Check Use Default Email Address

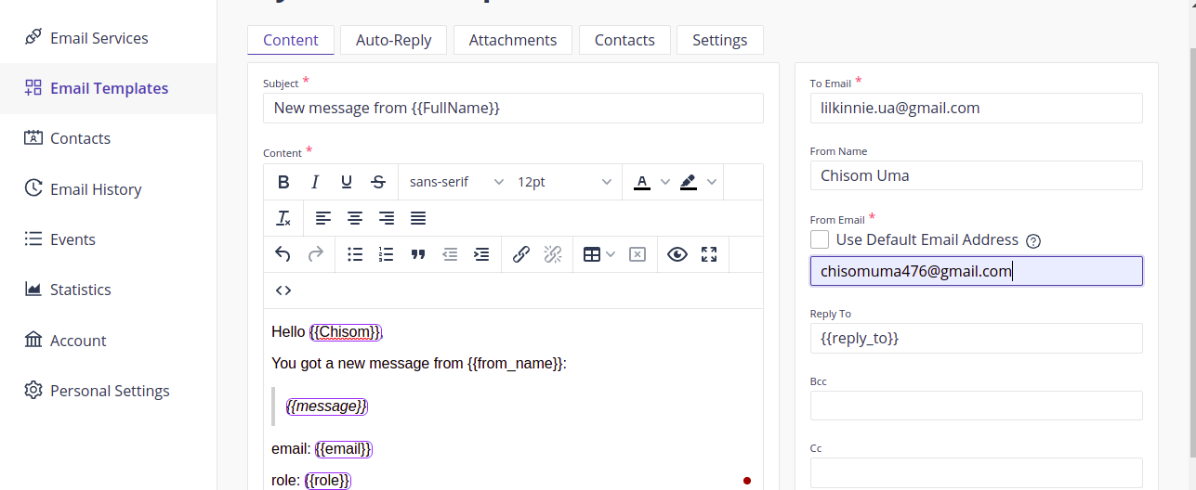point(820,239)
